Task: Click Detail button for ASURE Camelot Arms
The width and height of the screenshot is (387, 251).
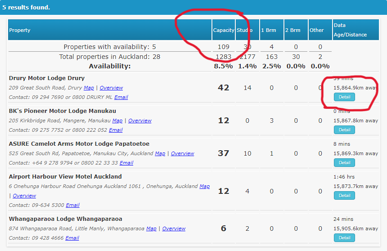Action: [344, 163]
